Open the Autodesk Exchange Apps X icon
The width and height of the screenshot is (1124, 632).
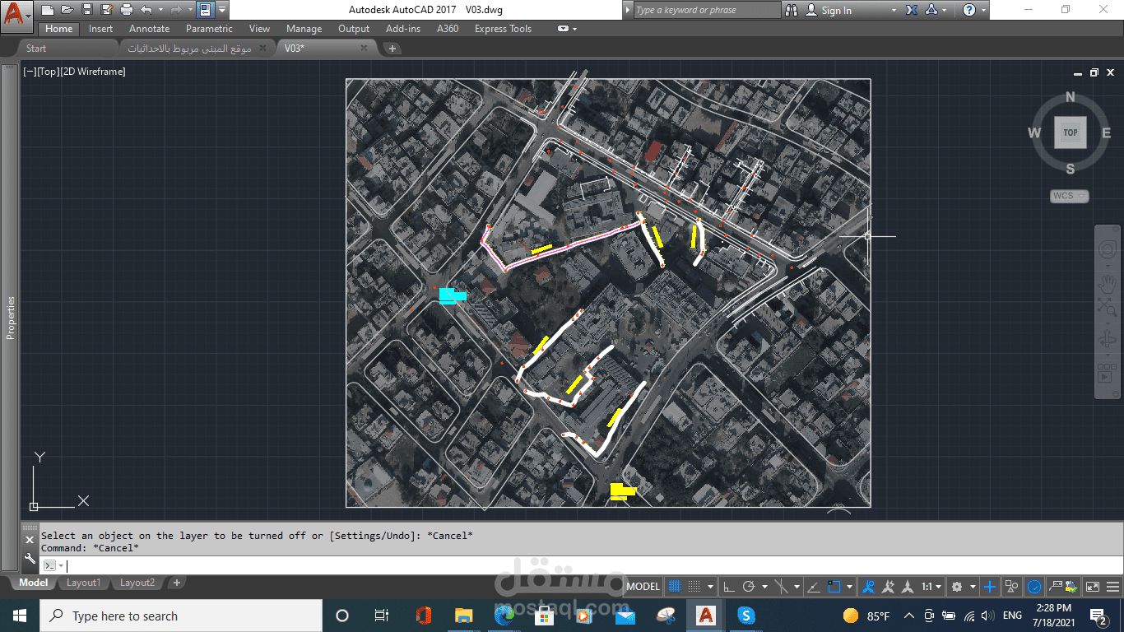912,11
